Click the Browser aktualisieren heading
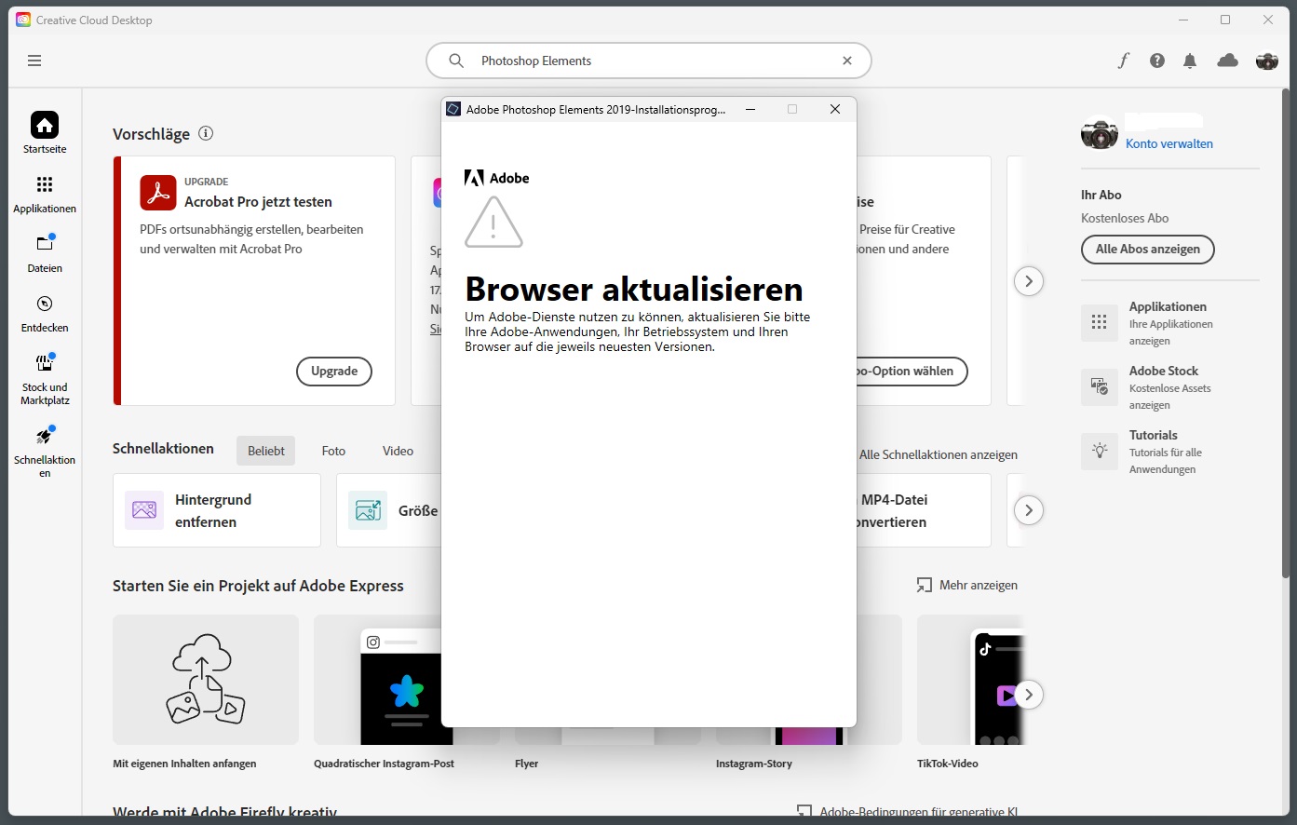Image resolution: width=1297 pixels, height=825 pixels. 634,289
